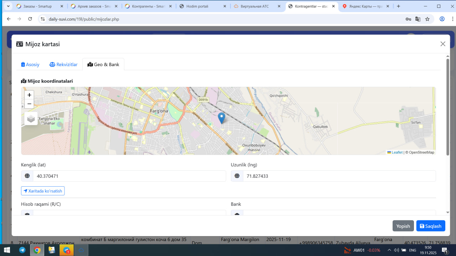Click the Mijoz kartasi ID-card icon
This screenshot has width=456, height=256.
point(20,44)
